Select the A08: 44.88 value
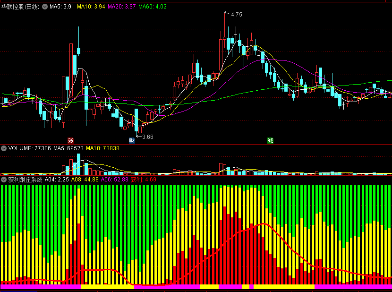This screenshot has height=292, width=392. (85, 180)
